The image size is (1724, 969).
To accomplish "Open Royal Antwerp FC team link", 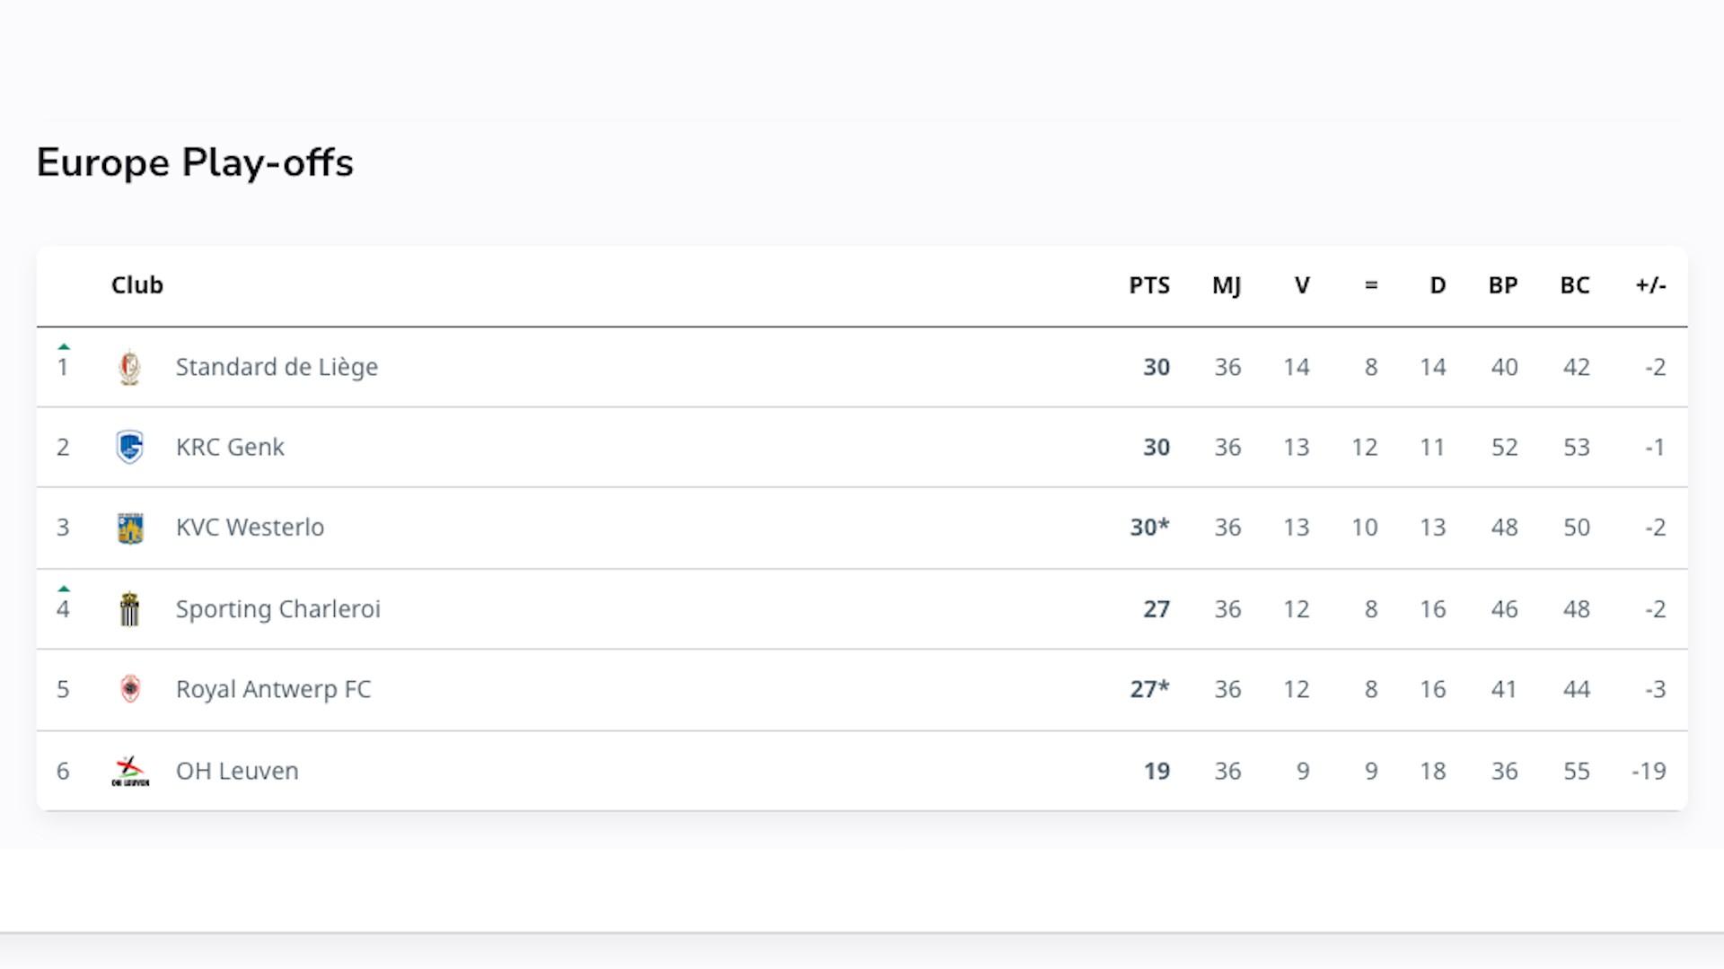I will (273, 689).
